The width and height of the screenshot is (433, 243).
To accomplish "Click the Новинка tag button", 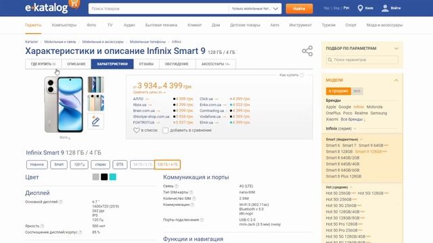I will click(x=37, y=165).
